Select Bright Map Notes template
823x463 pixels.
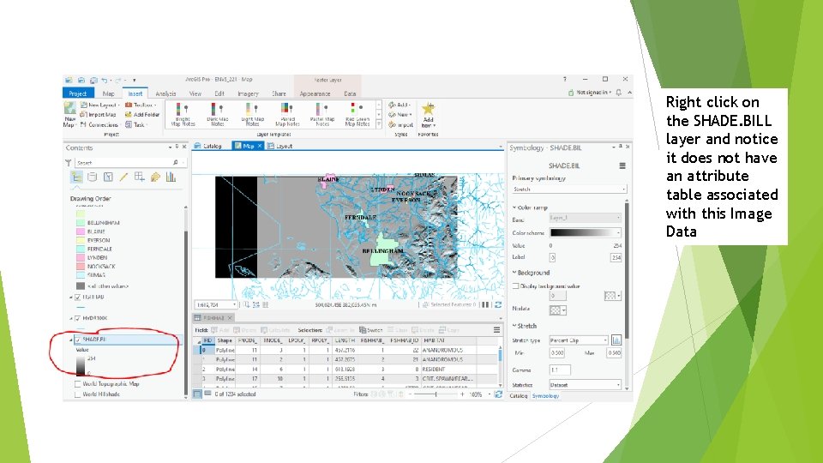[183, 114]
